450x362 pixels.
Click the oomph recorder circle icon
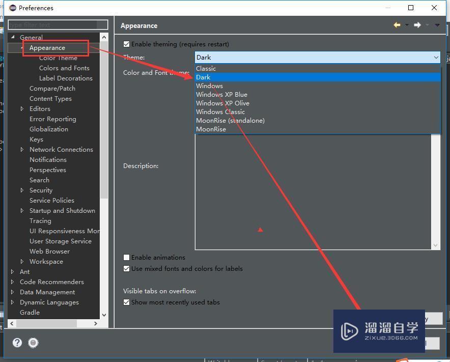[33, 343]
